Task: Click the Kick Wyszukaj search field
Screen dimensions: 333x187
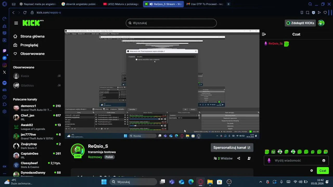Action: (x=171, y=23)
